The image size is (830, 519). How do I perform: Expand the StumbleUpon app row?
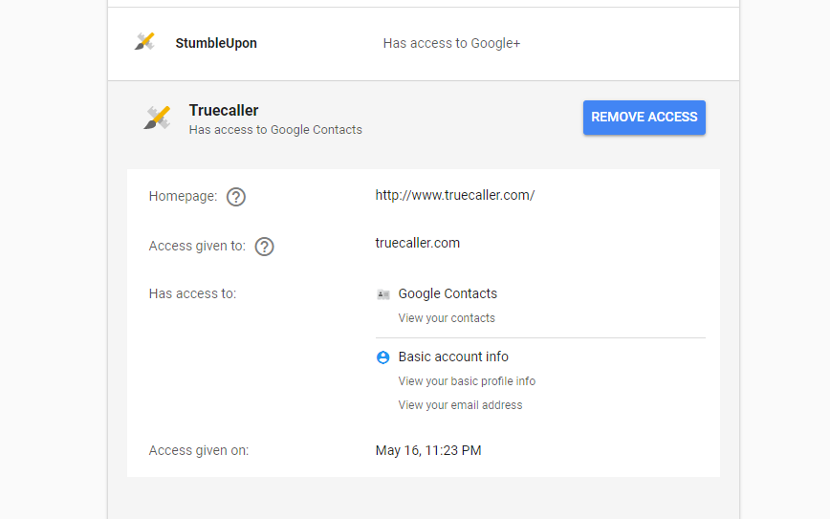[x=424, y=44]
